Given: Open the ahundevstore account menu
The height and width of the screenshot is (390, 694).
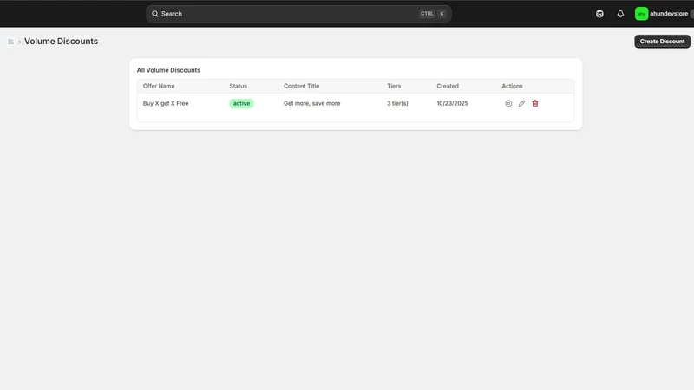Looking at the screenshot, I should 669,14.
